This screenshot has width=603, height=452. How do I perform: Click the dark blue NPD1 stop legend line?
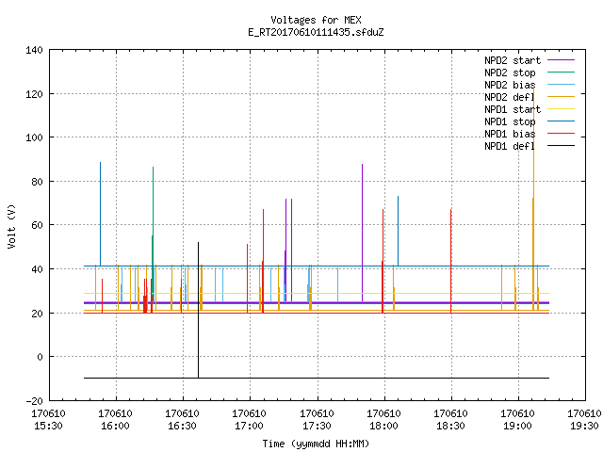click(561, 121)
